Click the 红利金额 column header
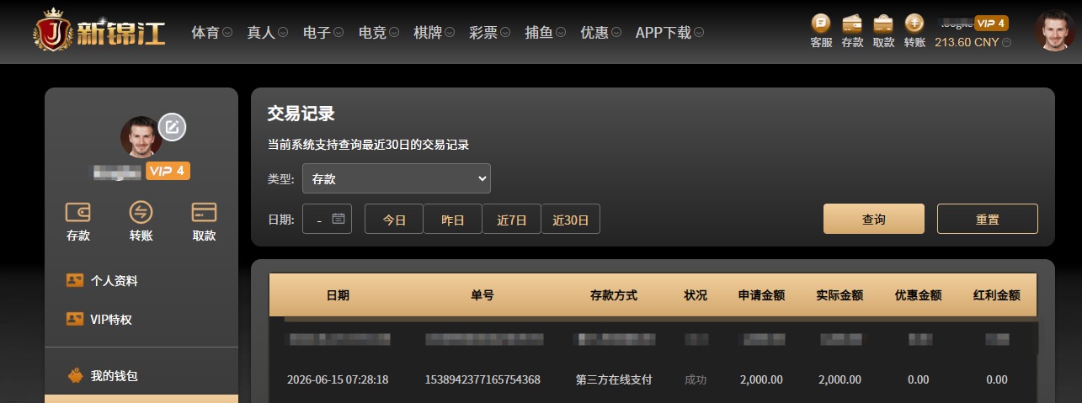This screenshot has height=403, width=1082. 996,295
